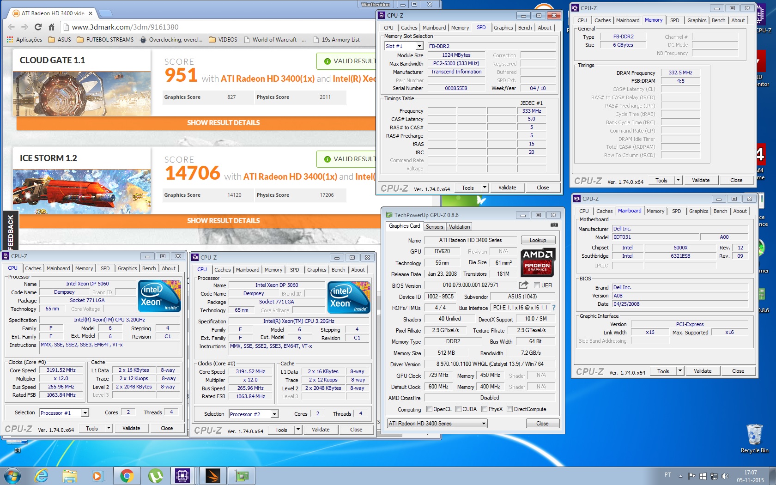This screenshot has height=485, width=776.
Task: Toggle the OpenCL checkbox
Action: [x=429, y=409]
